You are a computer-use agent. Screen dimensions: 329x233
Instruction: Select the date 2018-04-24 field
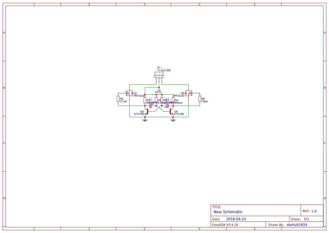click(236, 219)
